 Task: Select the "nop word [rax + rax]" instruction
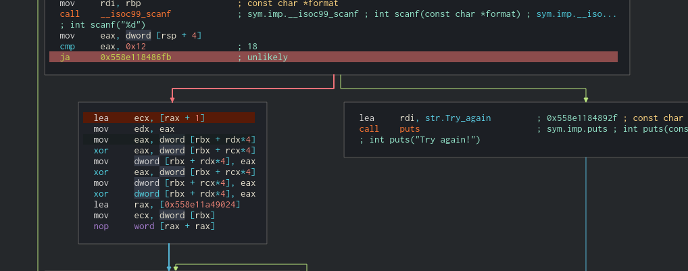point(154,226)
